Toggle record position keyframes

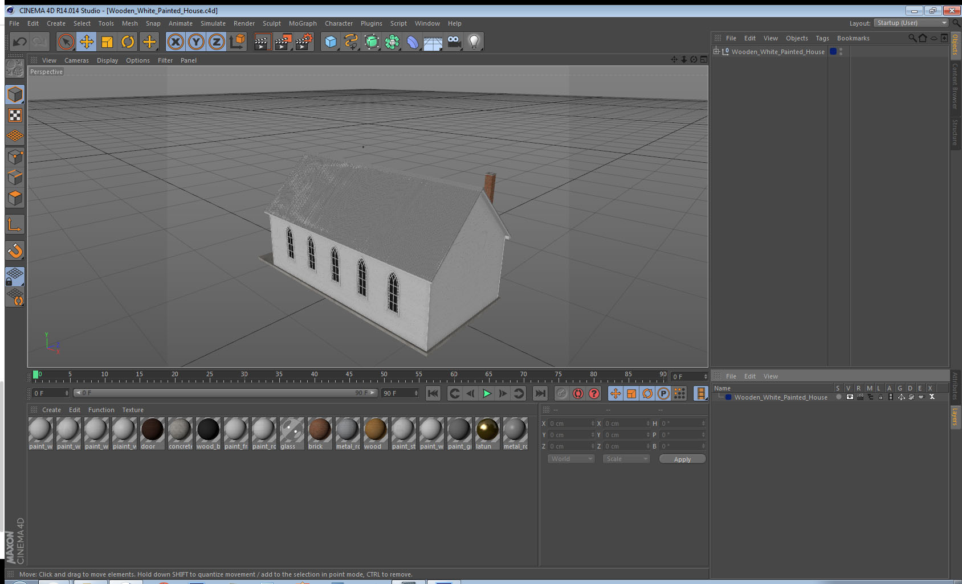(x=615, y=393)
